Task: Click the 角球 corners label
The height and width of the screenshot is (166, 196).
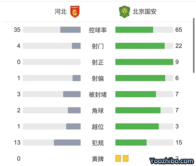Action: coord(98,110)
